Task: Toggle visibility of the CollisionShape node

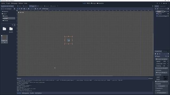Action: coord(168,16)
